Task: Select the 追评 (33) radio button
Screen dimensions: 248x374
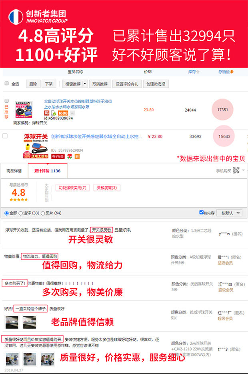Action: click(x=20, y=213)
